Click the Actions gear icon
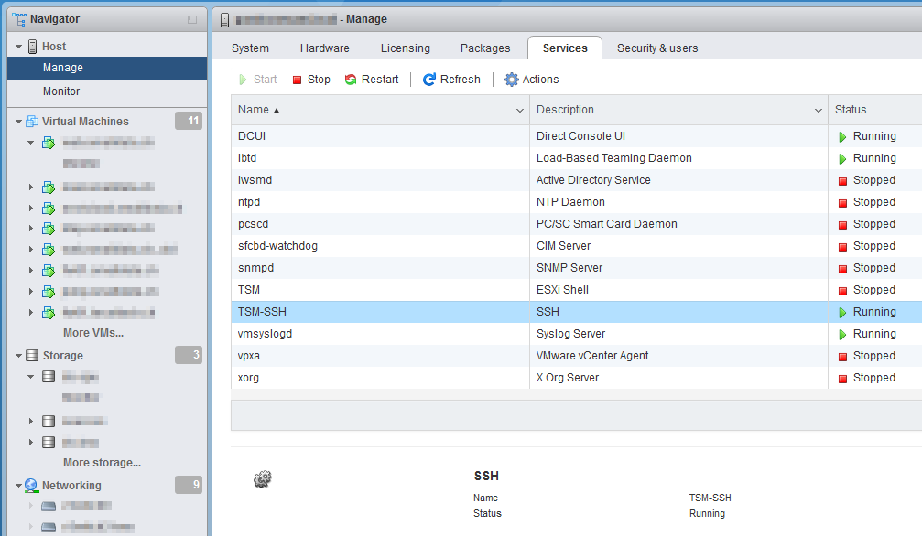The height and width of the screenshot is (536, 922). tap(512, 80)
